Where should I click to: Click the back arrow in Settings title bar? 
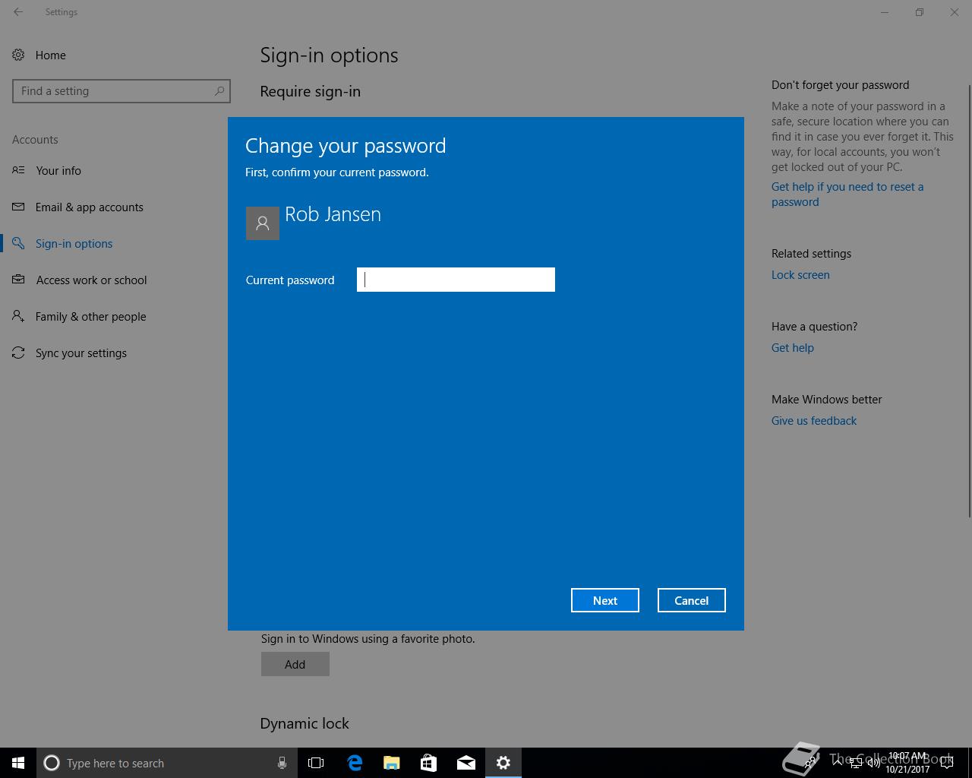[18, 12]
